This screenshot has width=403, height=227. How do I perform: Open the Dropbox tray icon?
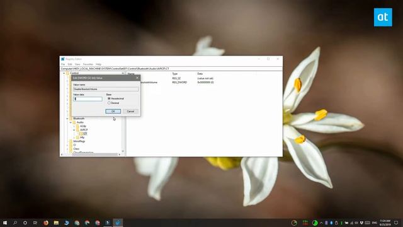(x=361, y=223)
